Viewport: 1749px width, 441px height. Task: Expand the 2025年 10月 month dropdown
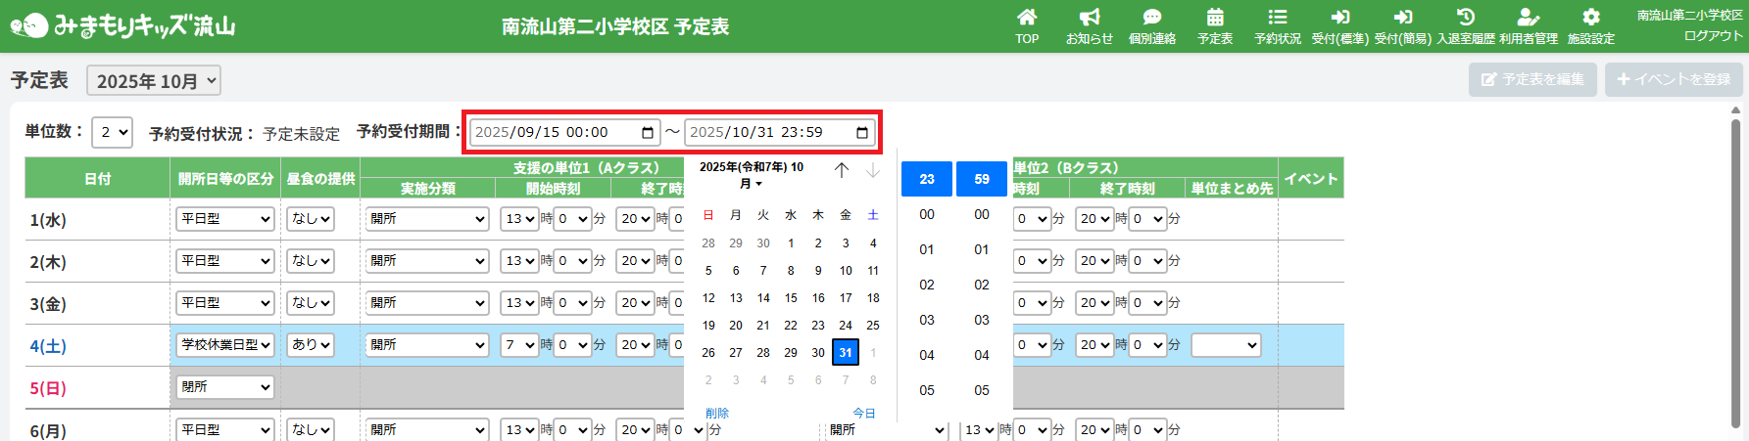[154, 81]
